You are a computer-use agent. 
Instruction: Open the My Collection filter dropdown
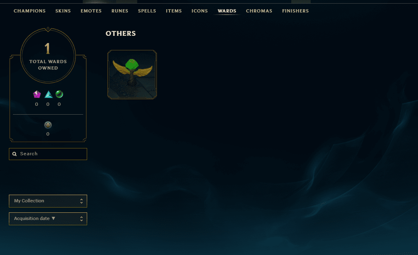point(48,201)
